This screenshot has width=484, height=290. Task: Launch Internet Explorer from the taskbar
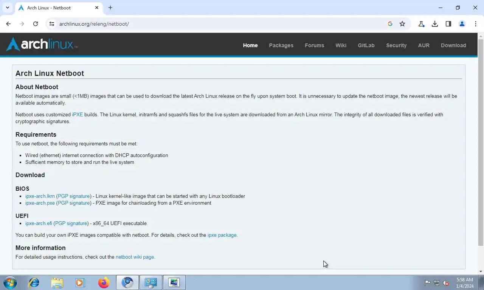click(x=34, y=282)
